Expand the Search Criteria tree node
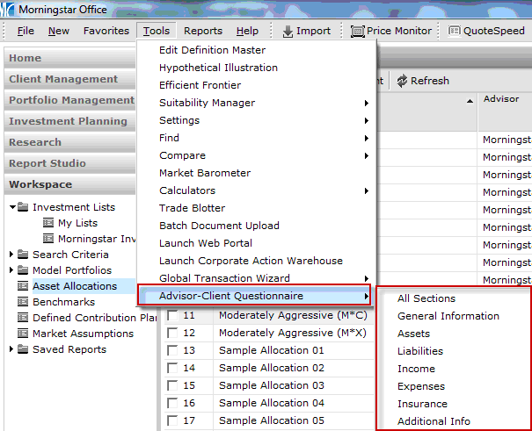The image size is (532, 431). pos(11,255)
